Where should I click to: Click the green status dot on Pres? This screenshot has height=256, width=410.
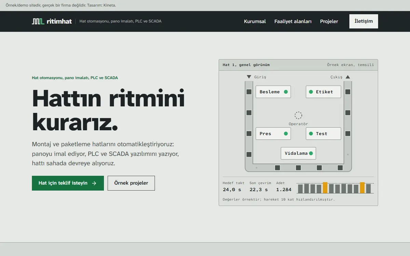286,134
